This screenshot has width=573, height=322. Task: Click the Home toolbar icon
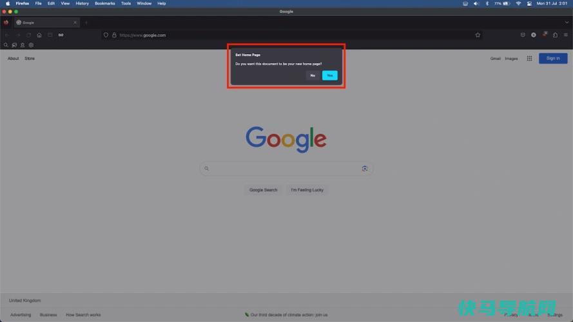[x=39, y=35]
